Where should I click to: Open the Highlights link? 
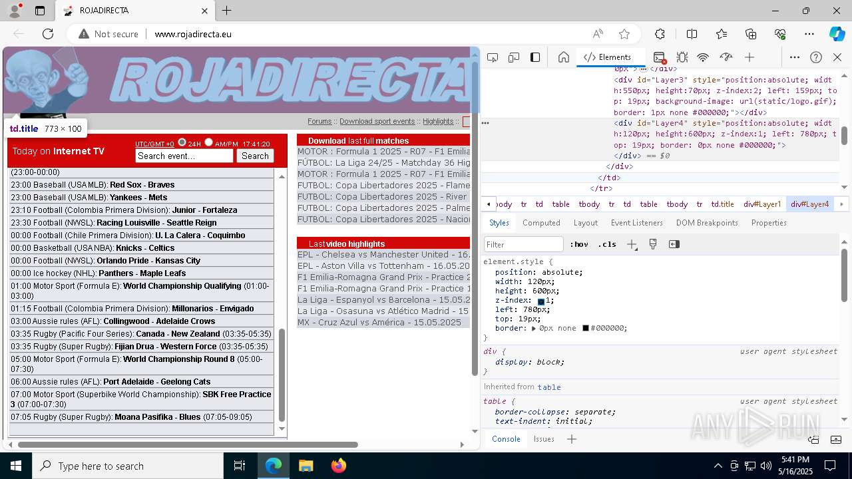[438, 122]
